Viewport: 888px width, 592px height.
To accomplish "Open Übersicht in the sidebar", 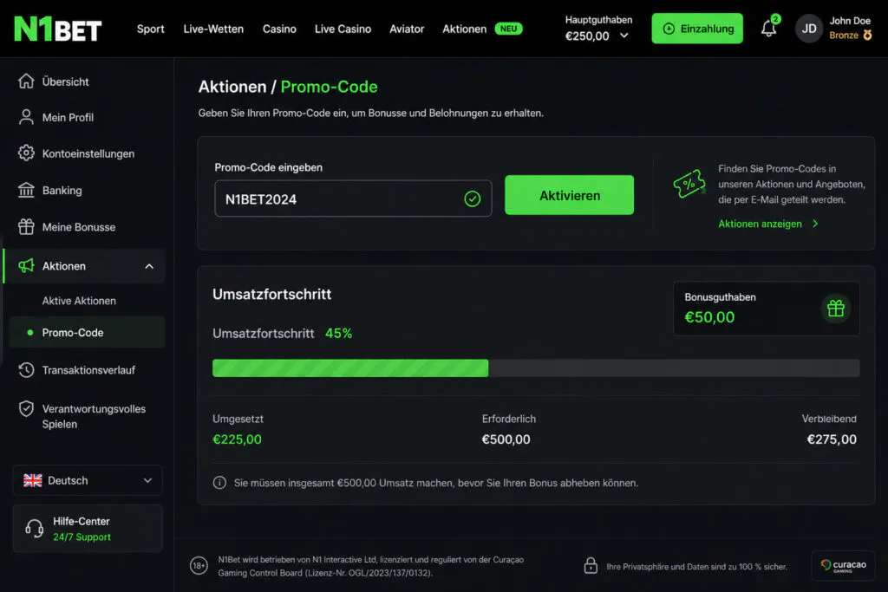I will [x=65, y=81].
